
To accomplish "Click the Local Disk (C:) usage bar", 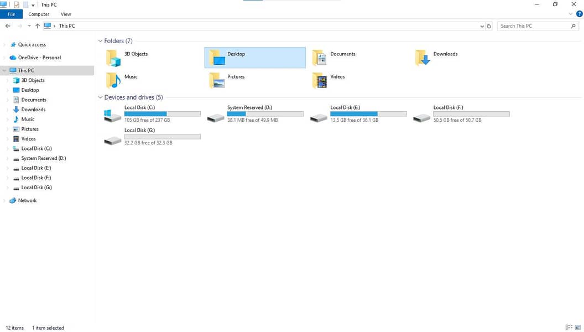I will tap(163, 113).
